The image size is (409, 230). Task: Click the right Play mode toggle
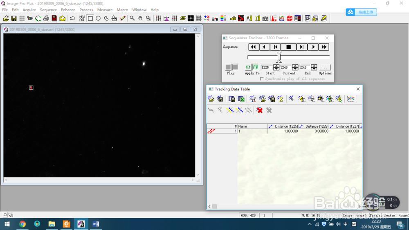coord(235,67)
